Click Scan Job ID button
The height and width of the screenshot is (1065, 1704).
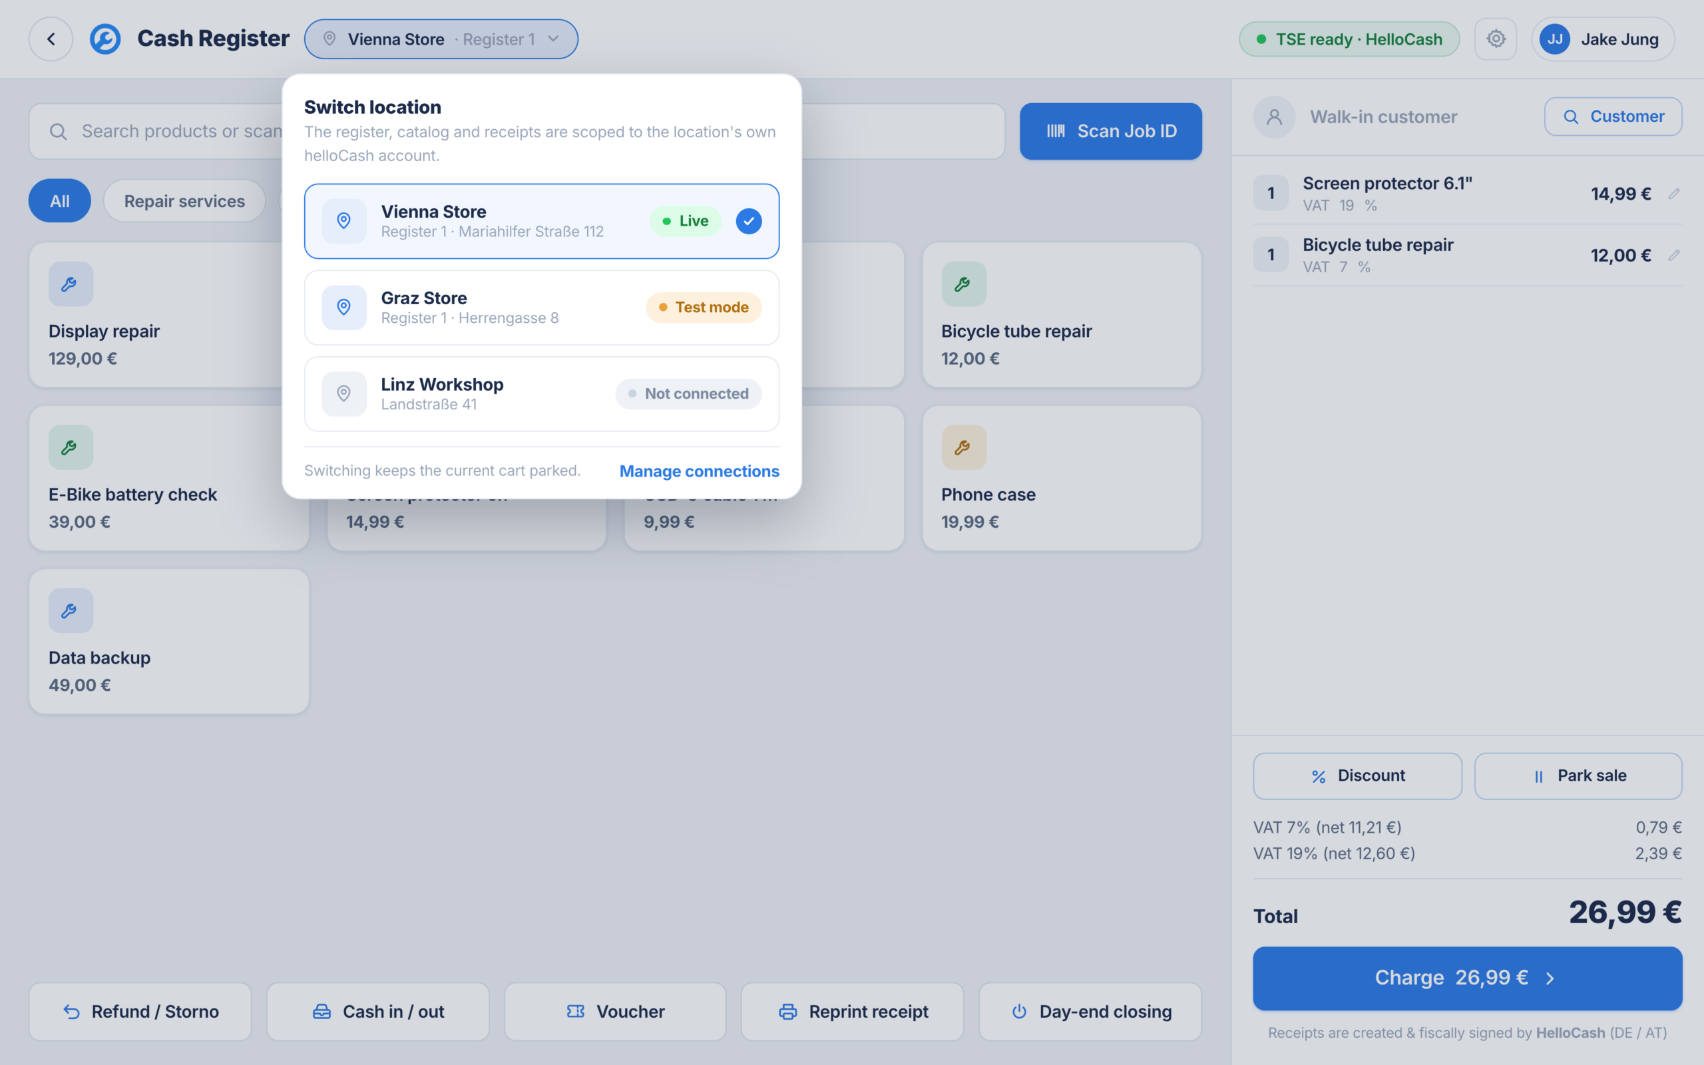pos(1110,131)
